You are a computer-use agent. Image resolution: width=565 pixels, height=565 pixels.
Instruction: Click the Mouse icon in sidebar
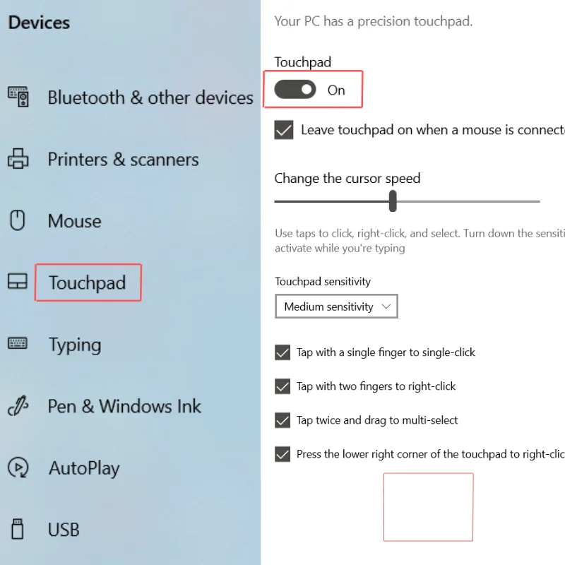[17, 220]
